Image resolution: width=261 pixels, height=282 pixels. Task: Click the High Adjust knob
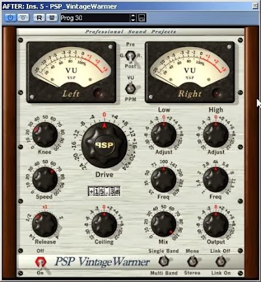click(x=216, y=134)
